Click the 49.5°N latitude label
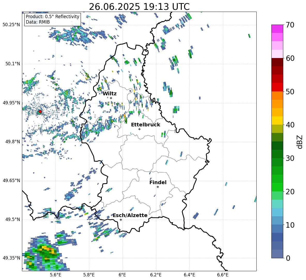This screenshot has height=280, width=306. tap(13, 219)
